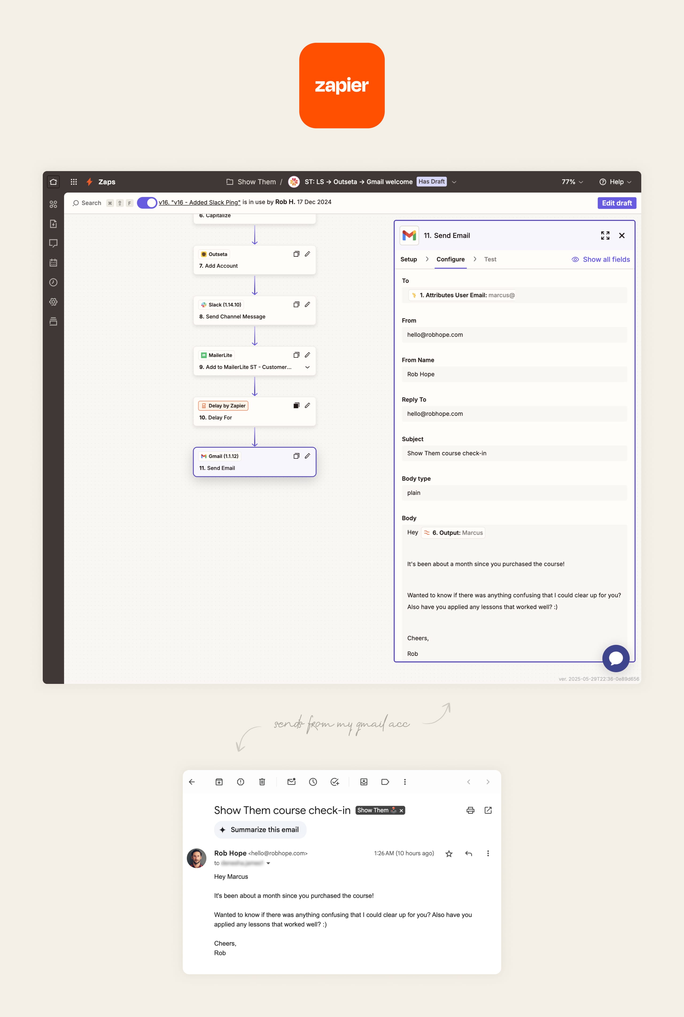684x1017 pixels.
Task: Copy the Slack Send Channel Message step
Action: click(x=296, y=305)
